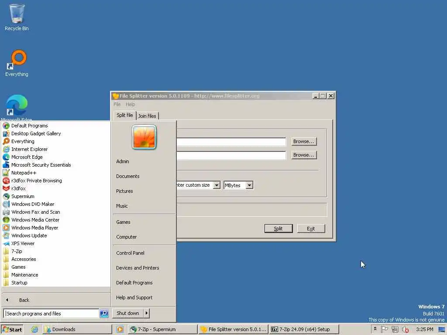Open the shut down options arrow

click(x=146, y=313)
